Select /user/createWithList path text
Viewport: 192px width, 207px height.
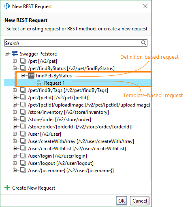(77, 149)
